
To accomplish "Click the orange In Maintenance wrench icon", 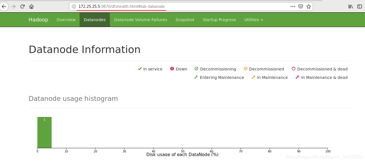I will 253,77.
